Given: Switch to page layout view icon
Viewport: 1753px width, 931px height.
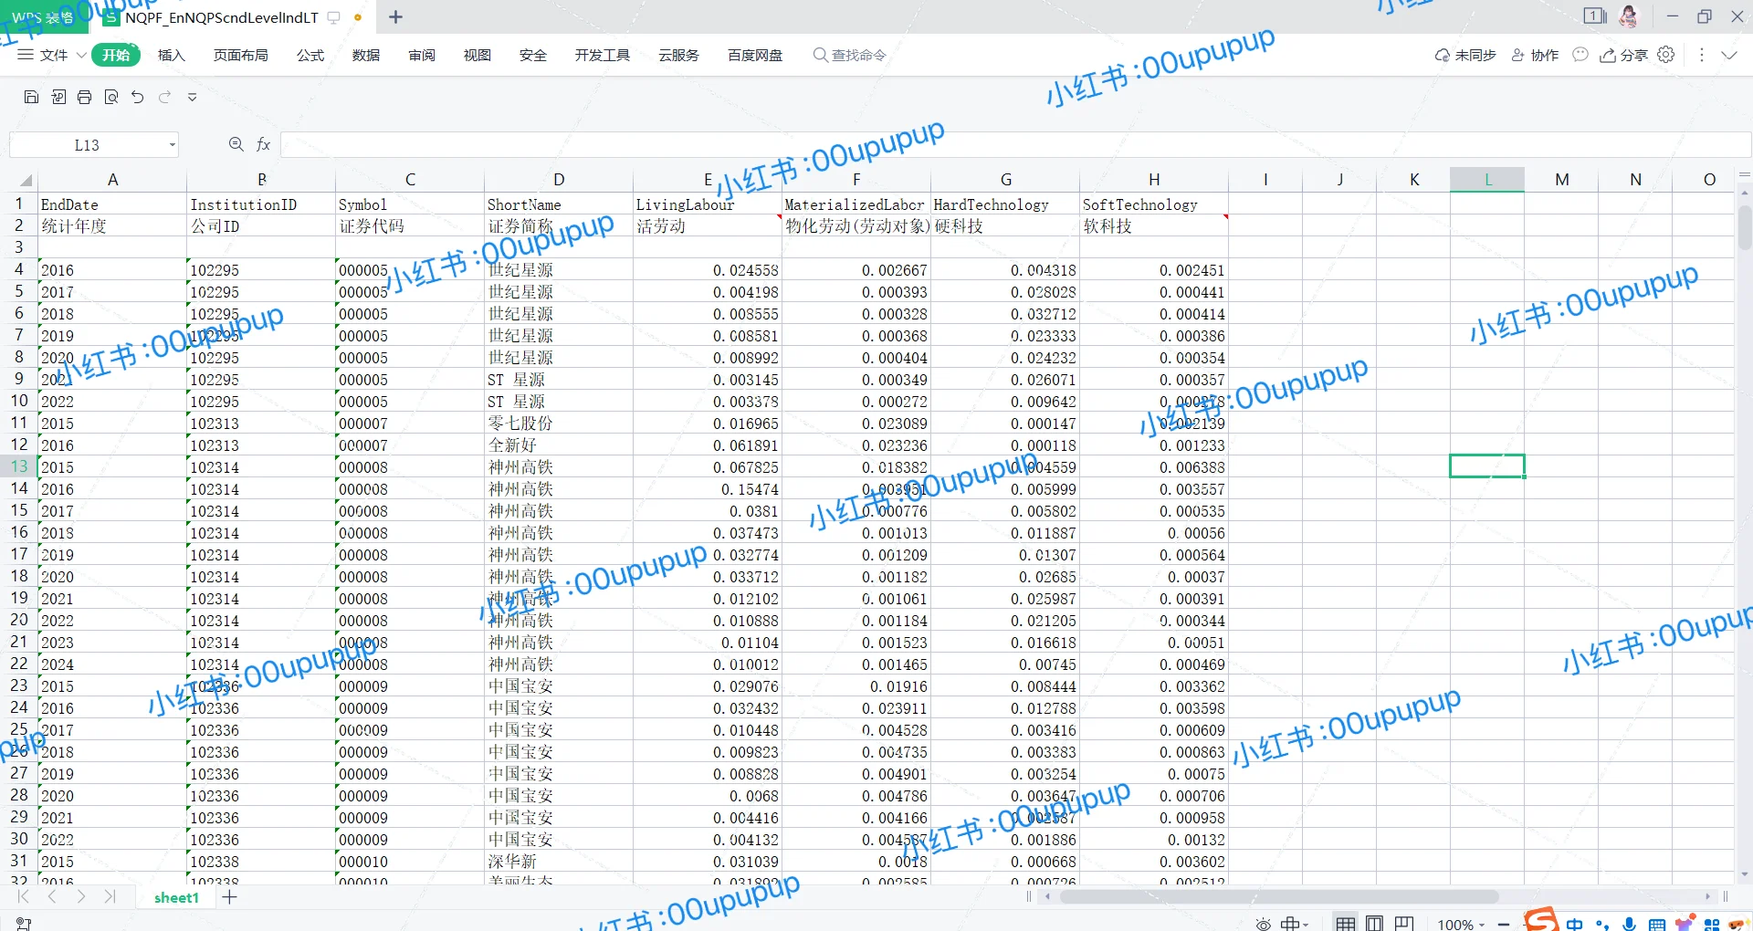Looking at the screenshot, I should (x=1375, y=923).
